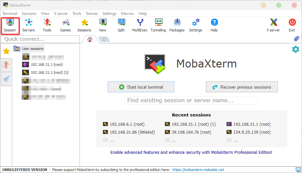Click the Split toolbar icon

(x=121, y=26)
